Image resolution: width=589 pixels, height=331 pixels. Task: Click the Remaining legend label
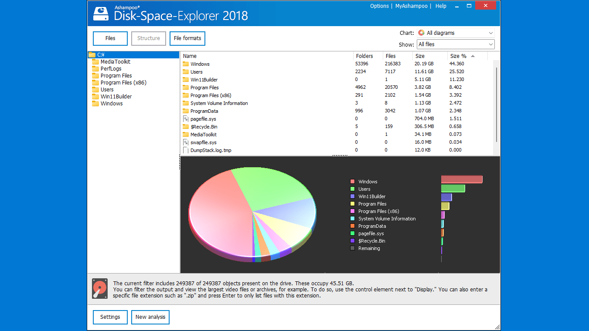[x=369, y=248]
